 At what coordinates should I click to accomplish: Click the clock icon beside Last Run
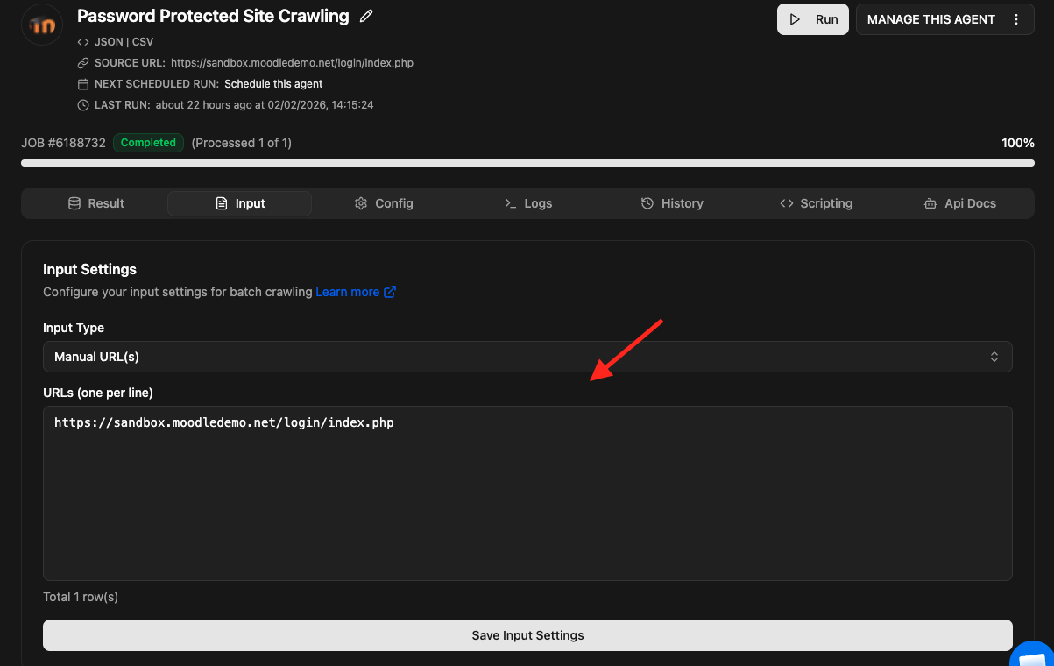[x=83, y=105]
